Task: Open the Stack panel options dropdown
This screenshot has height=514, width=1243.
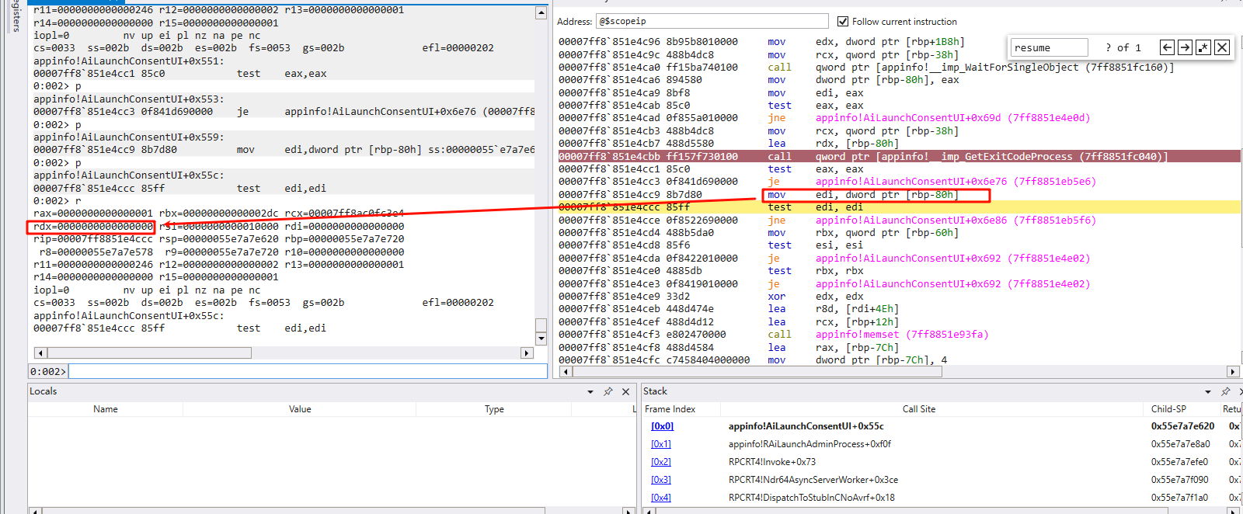Action: [1208, 391]
